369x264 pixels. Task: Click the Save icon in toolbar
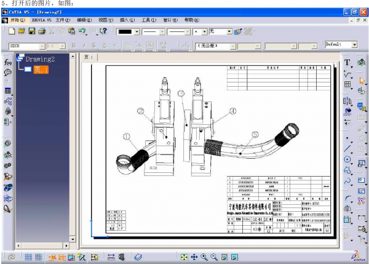tap(31, 31)
